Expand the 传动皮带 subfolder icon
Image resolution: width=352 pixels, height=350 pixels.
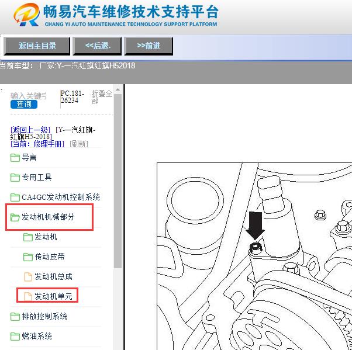(28, 257)
